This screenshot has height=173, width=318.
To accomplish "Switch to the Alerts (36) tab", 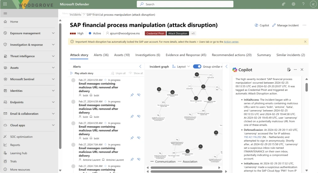I will click(101, 55).
